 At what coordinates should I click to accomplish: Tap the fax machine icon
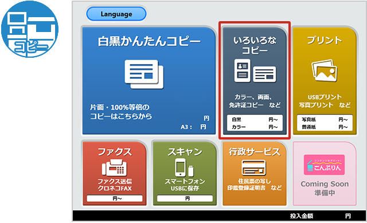click(x=115, y=168)
